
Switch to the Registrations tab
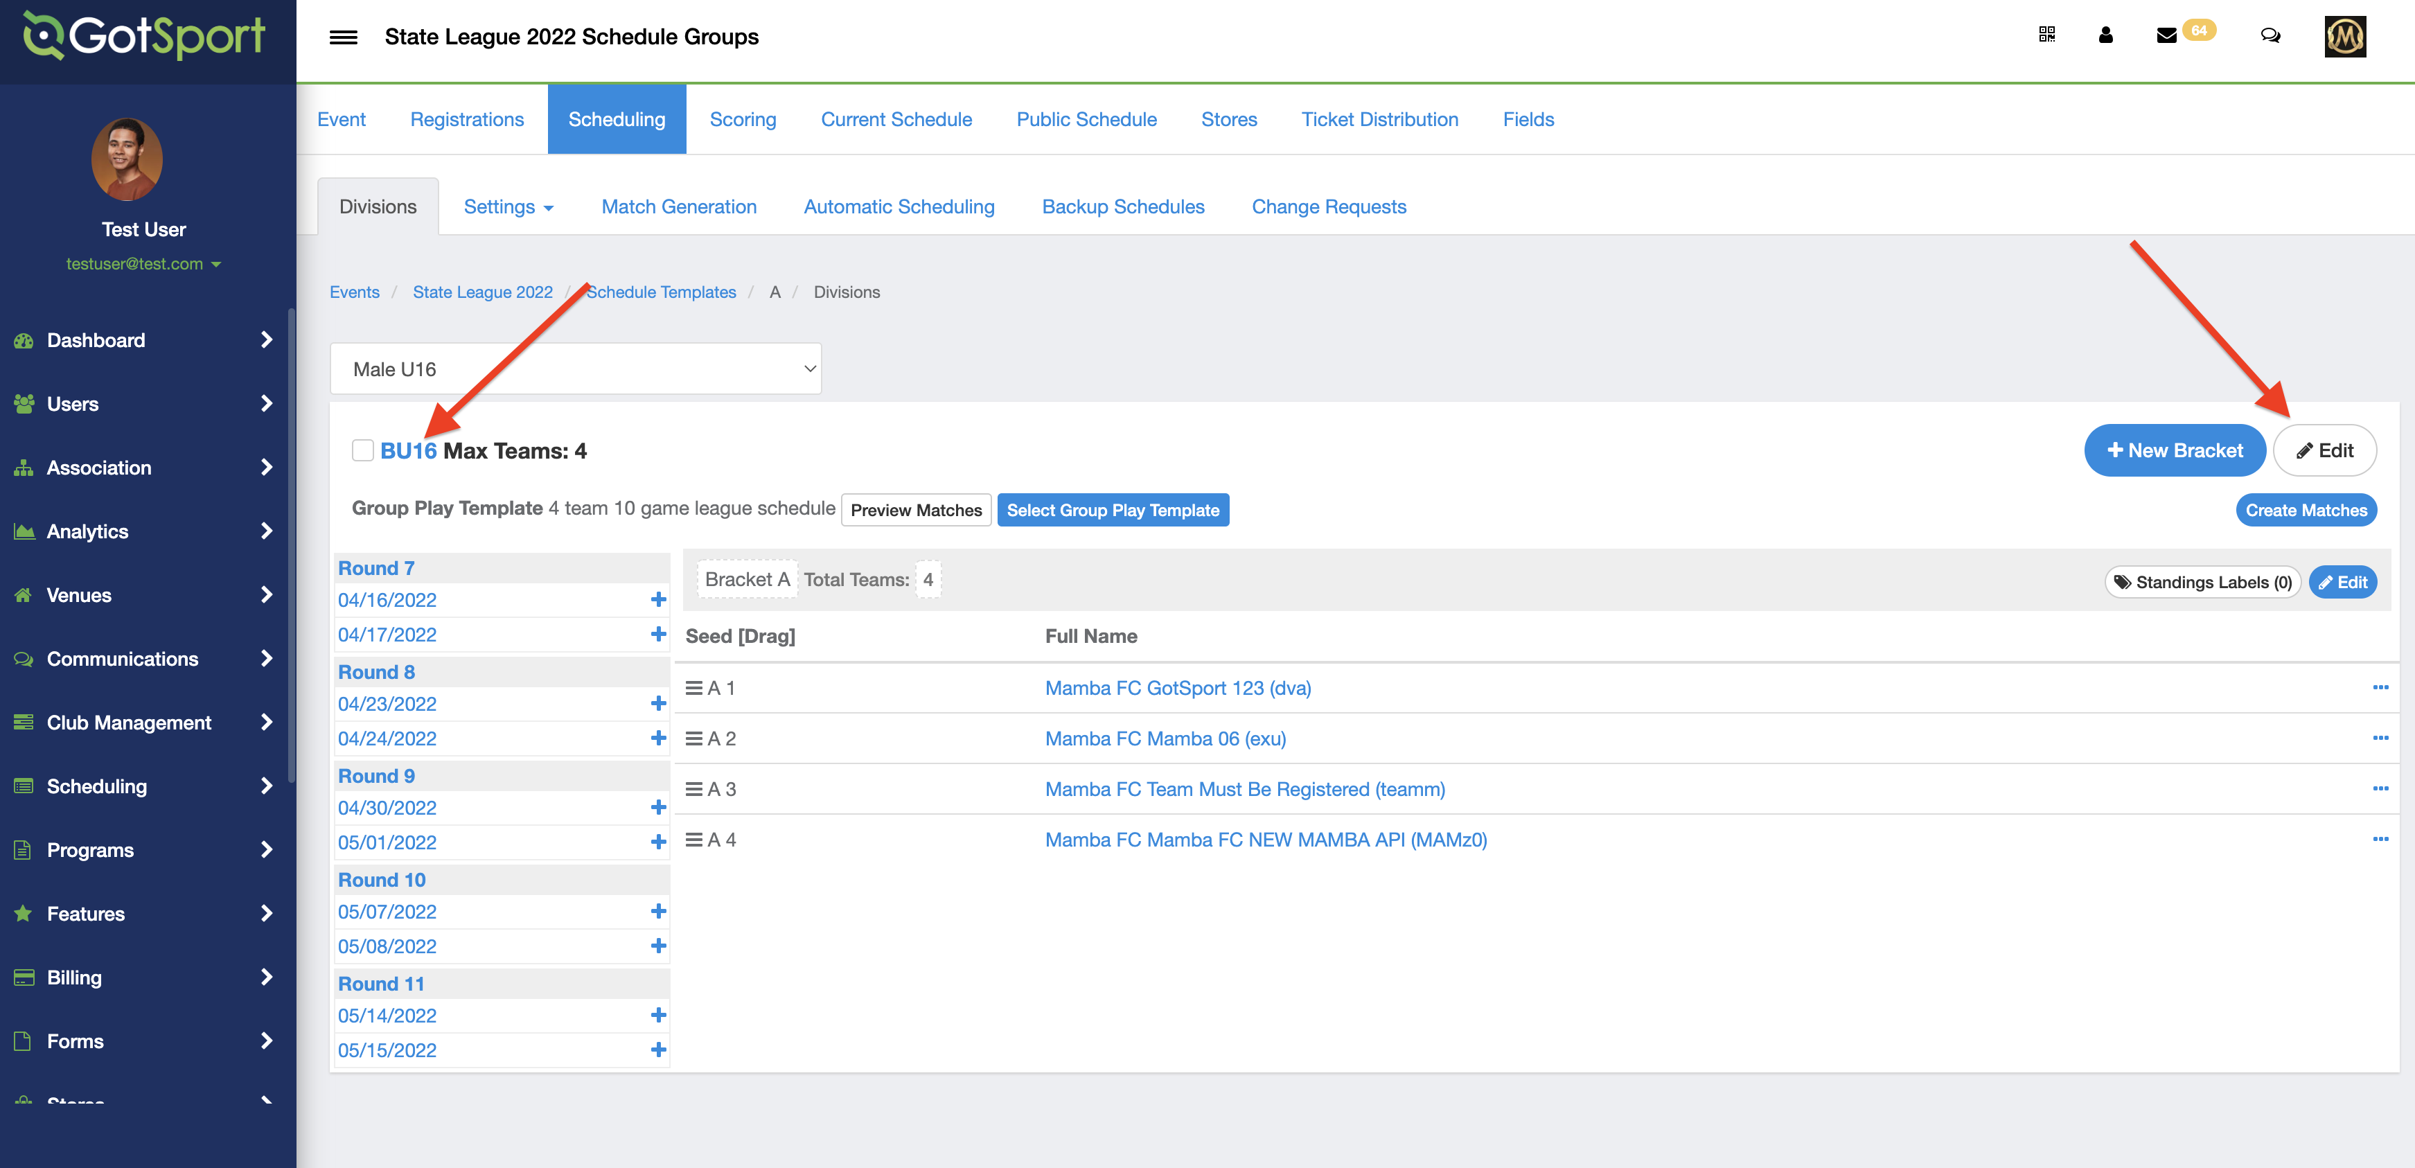click(467, 119)
